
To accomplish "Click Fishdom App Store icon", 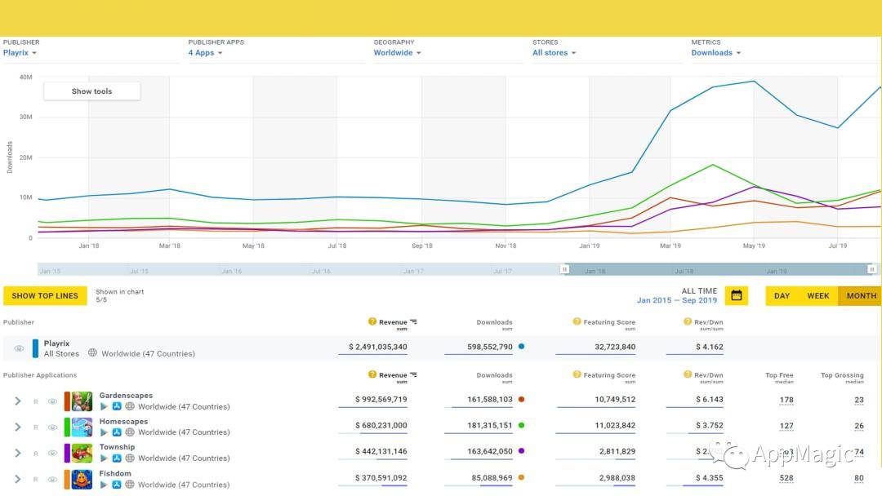I will tap(117, 485).
